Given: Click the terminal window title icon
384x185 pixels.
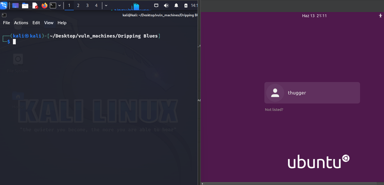Looking at the screenshot, I should [4, 15].
